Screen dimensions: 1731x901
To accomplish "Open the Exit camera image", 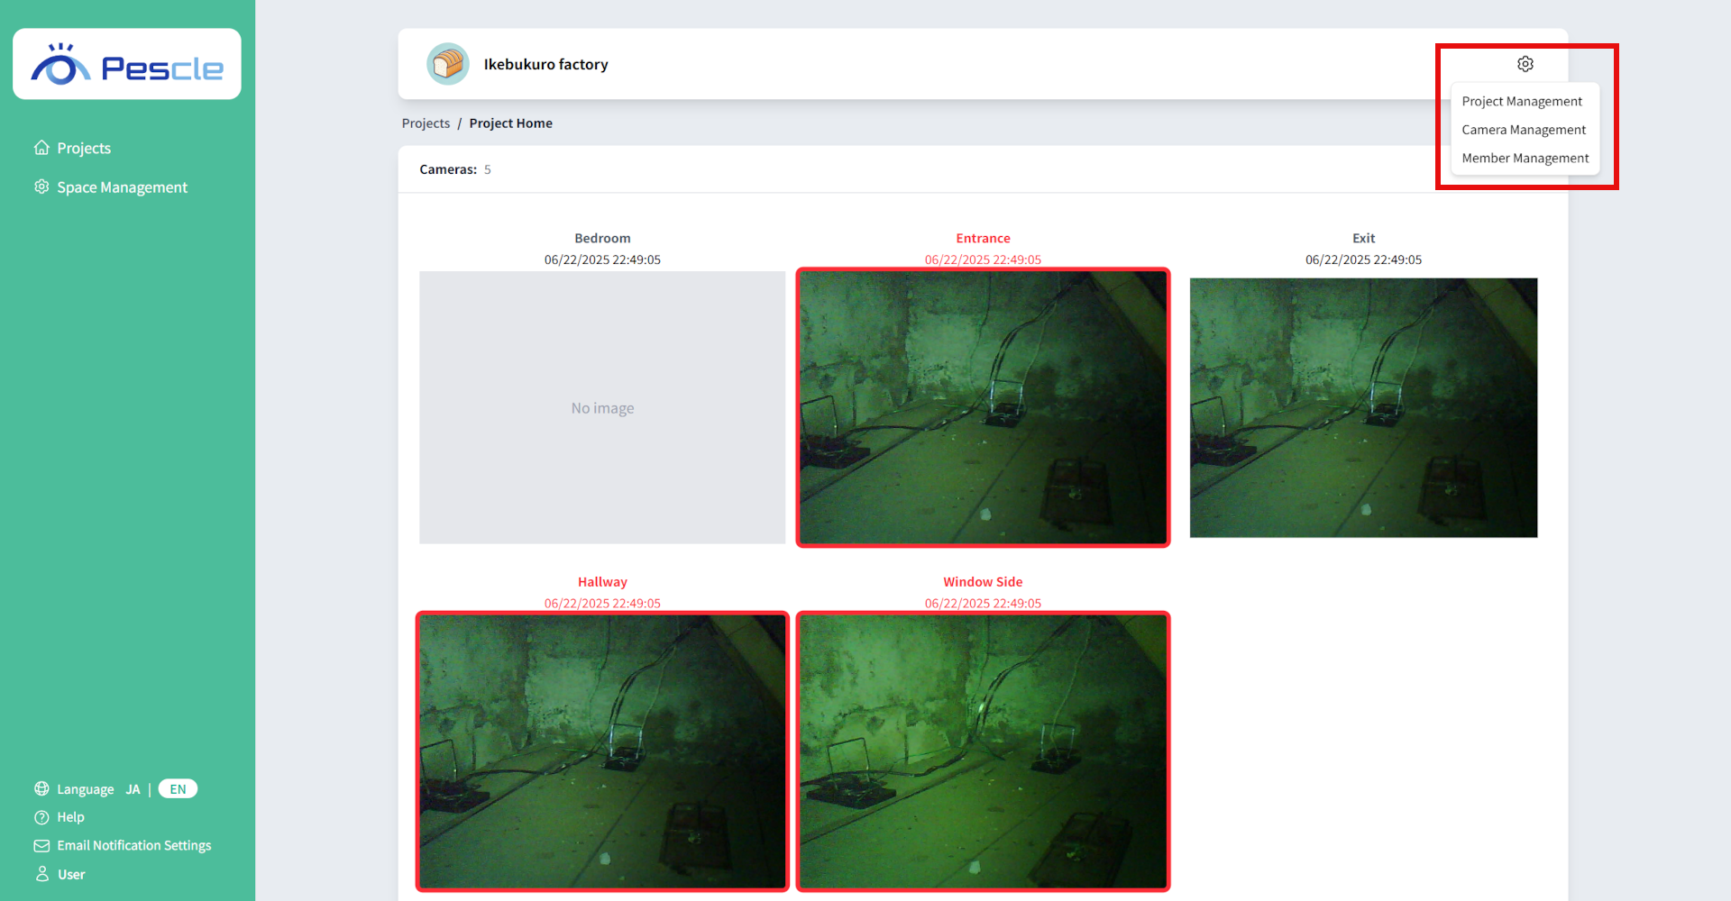I will tap(1363, 407).
